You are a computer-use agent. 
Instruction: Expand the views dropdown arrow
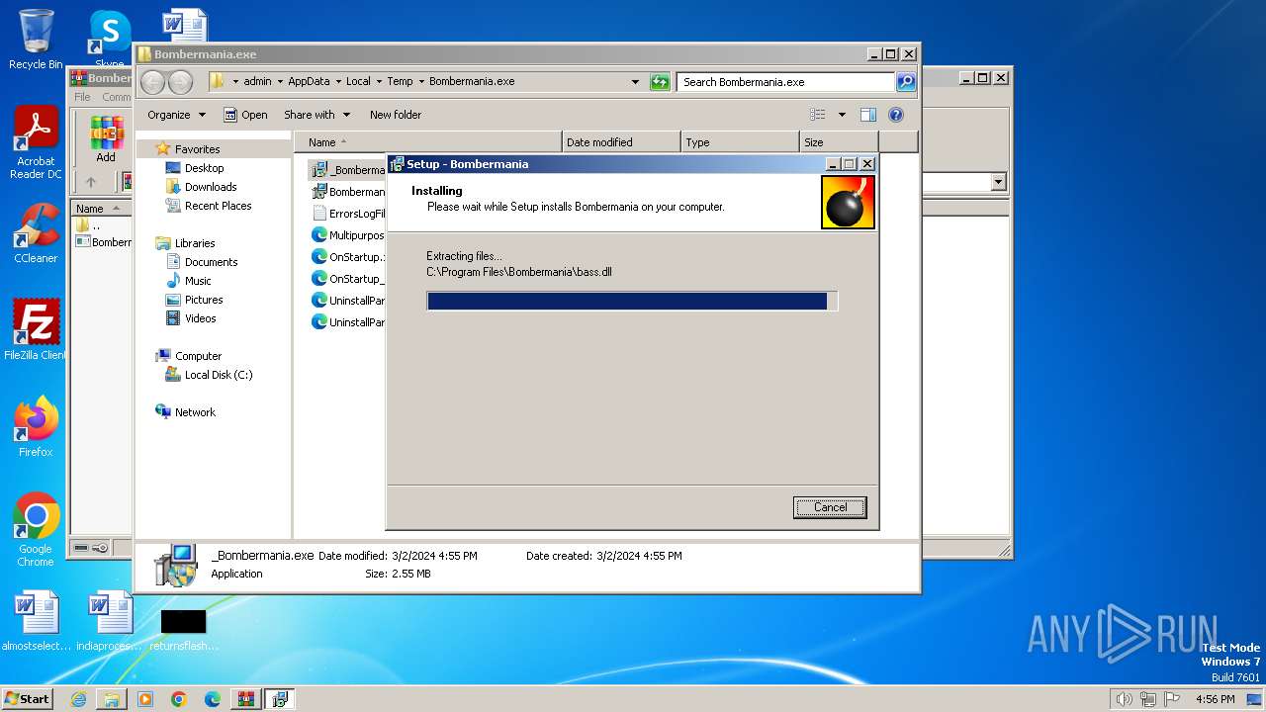click(x=842, y=115)
